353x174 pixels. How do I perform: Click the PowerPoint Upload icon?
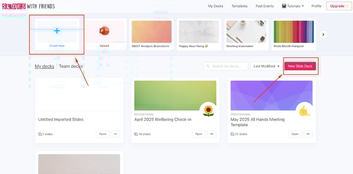click(x=104, y=31)
